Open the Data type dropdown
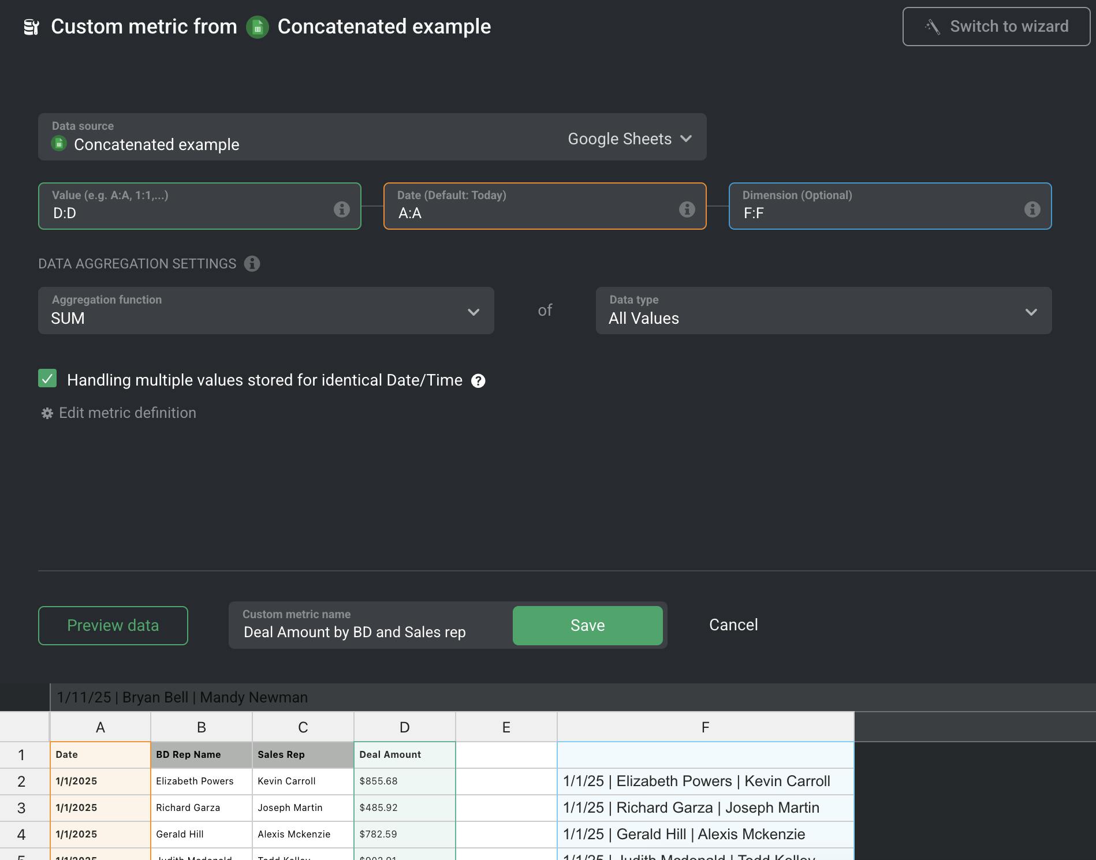The width and height of the screenshot is (1096, 860). pyautogui.click(x=823, y=311)
